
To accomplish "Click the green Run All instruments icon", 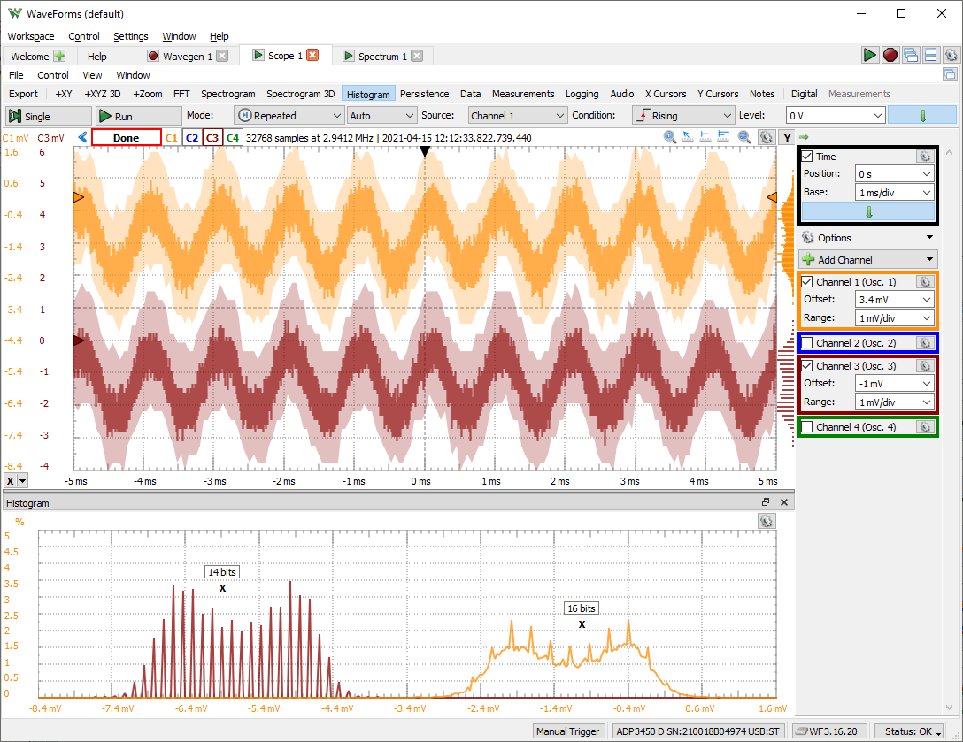I will tap(870, 55).
